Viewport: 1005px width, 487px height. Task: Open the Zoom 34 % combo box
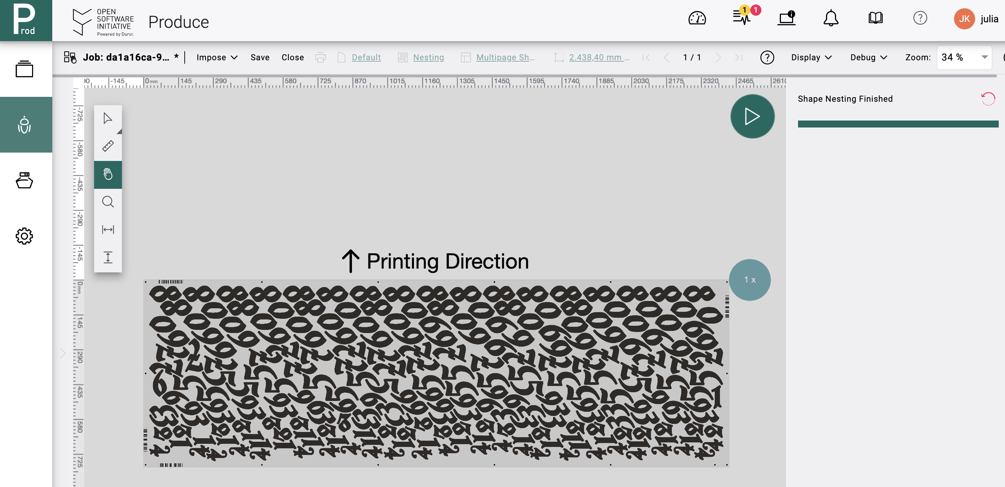pyautogui.click(x=964, y=57)
